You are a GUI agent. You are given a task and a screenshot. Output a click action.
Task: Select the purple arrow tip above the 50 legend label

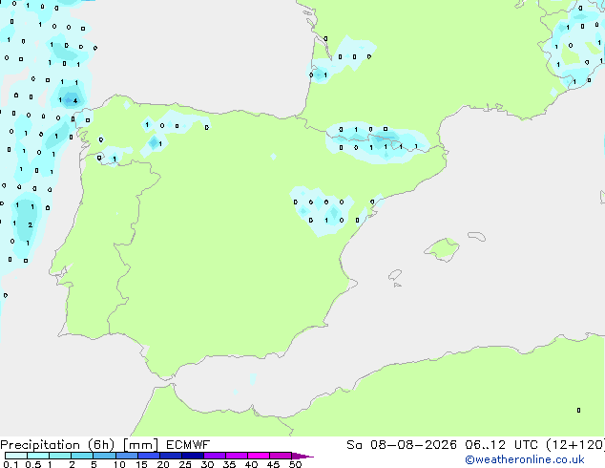(302, 456)
